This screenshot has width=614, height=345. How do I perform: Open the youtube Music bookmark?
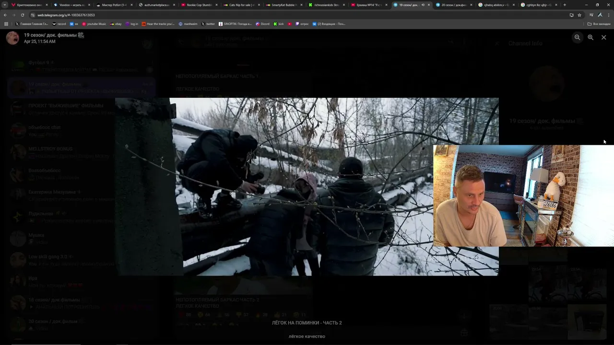point(94,23)
